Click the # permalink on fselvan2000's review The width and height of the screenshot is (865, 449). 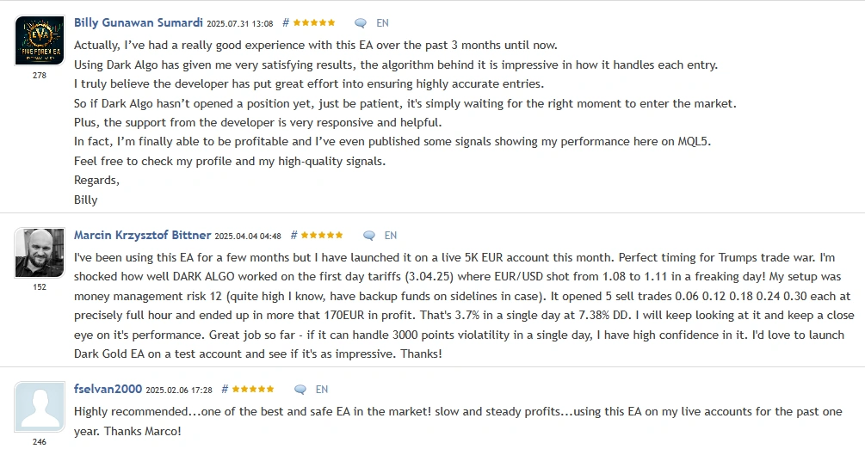[226, 390]
